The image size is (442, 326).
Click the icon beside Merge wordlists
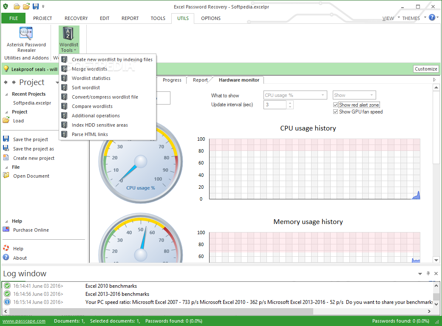pos(64,68)
